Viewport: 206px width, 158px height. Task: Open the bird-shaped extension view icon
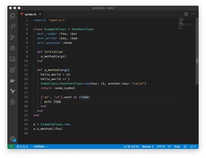click(13, 91)
